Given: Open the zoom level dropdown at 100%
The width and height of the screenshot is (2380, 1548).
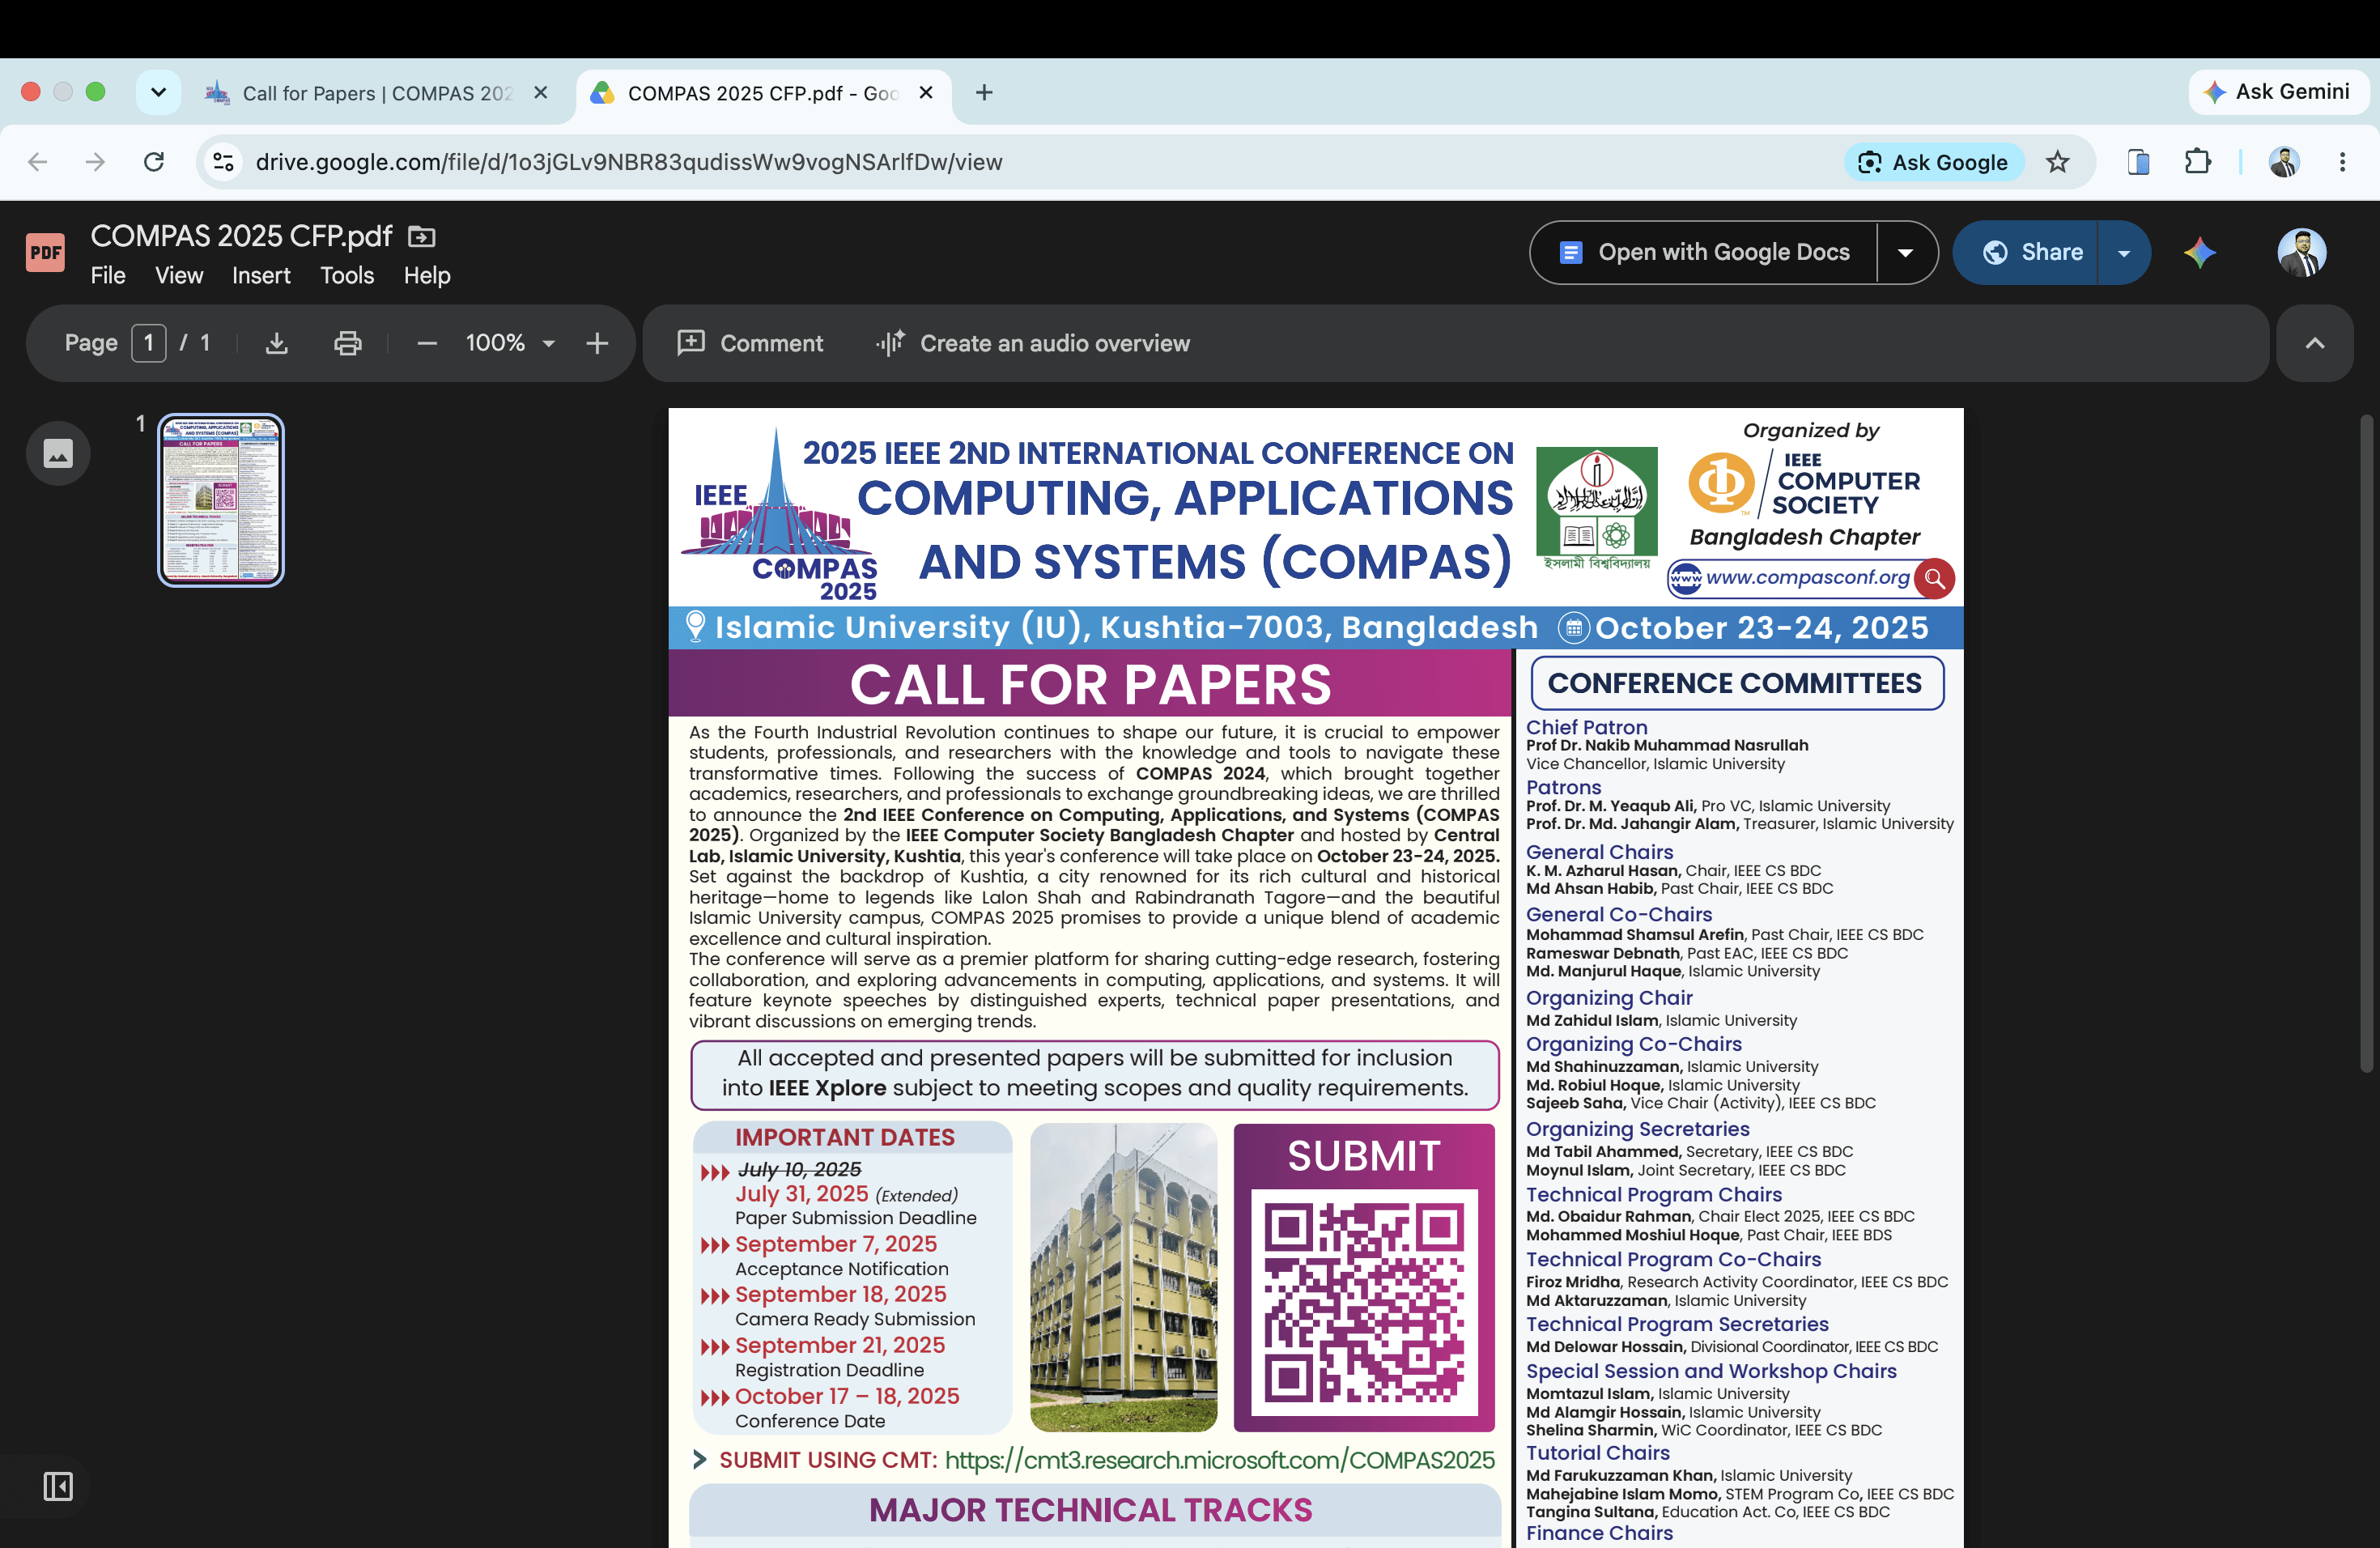Looking at the screenshot, I should (510, 343).
